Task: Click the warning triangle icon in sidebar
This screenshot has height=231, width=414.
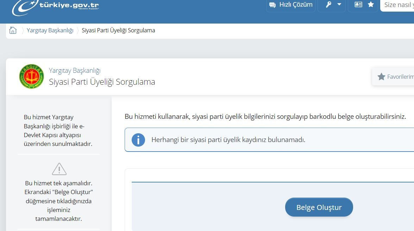Action: pos(59,169)
